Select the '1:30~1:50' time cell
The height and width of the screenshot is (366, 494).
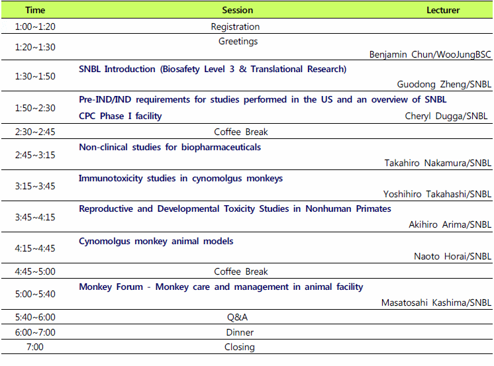[x=35, y=76]
